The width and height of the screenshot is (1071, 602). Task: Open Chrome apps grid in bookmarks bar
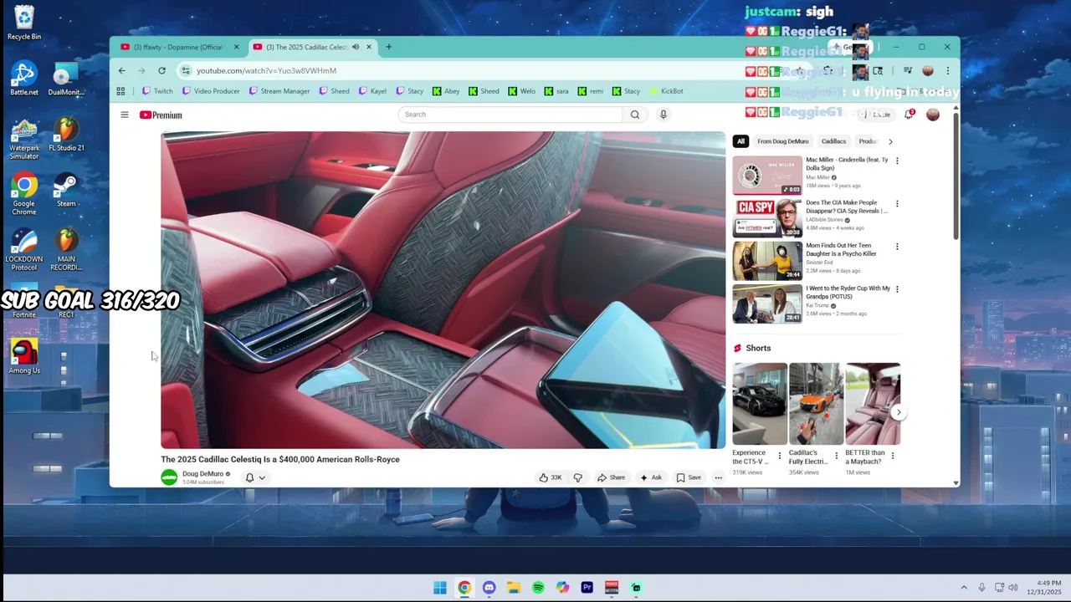(x=120, y=91)
